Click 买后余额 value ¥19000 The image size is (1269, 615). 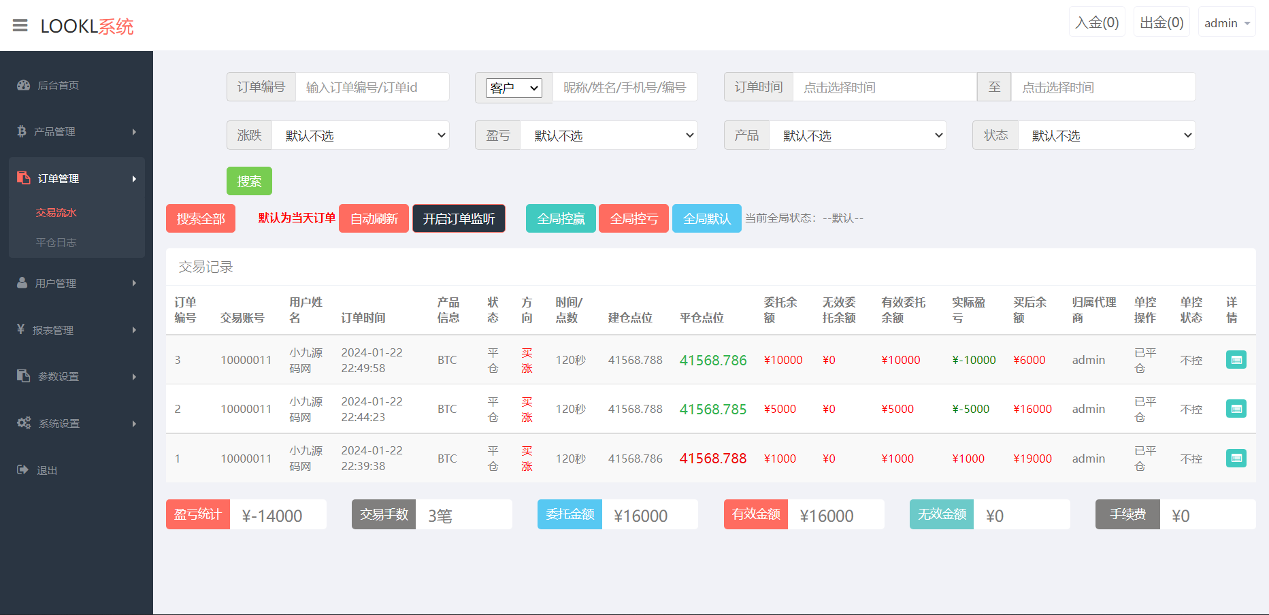(x=1032, y=459)
